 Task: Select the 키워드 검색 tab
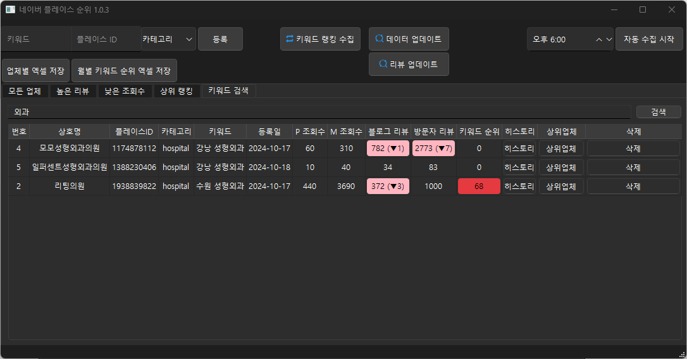[x=228, y=90]
